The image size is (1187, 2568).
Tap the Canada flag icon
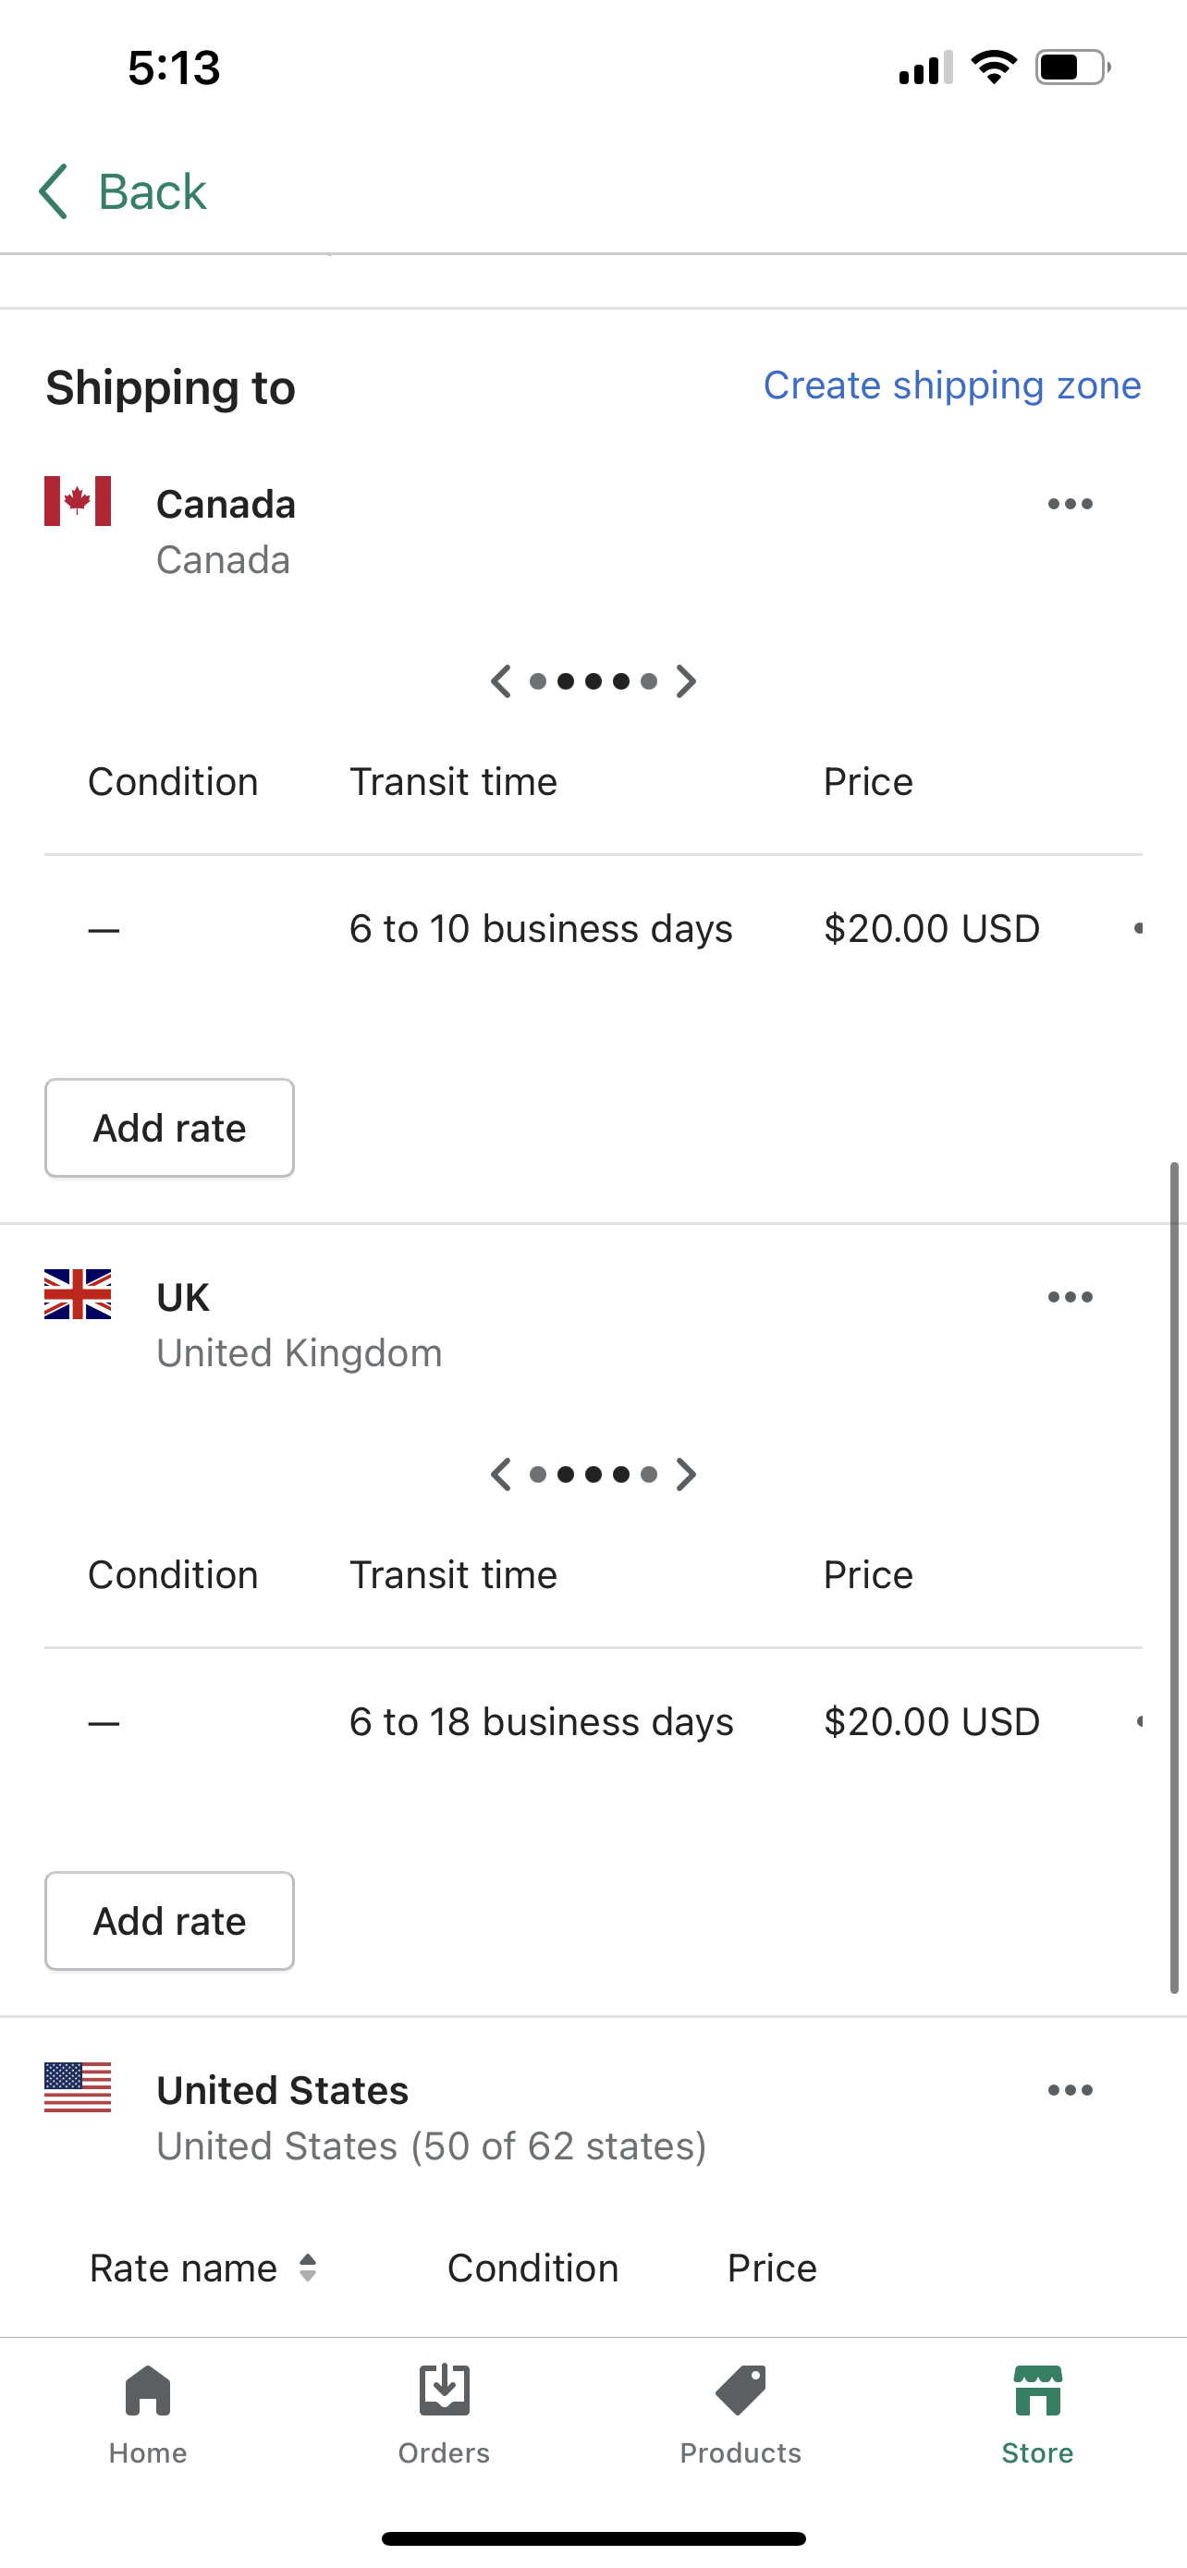click(78, 500)
